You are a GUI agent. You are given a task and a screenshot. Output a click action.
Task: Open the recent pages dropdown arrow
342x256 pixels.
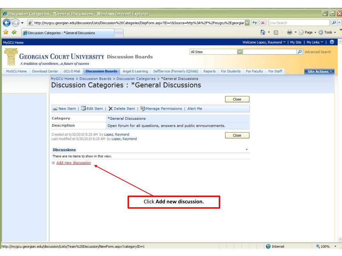(x=22, y=23)
